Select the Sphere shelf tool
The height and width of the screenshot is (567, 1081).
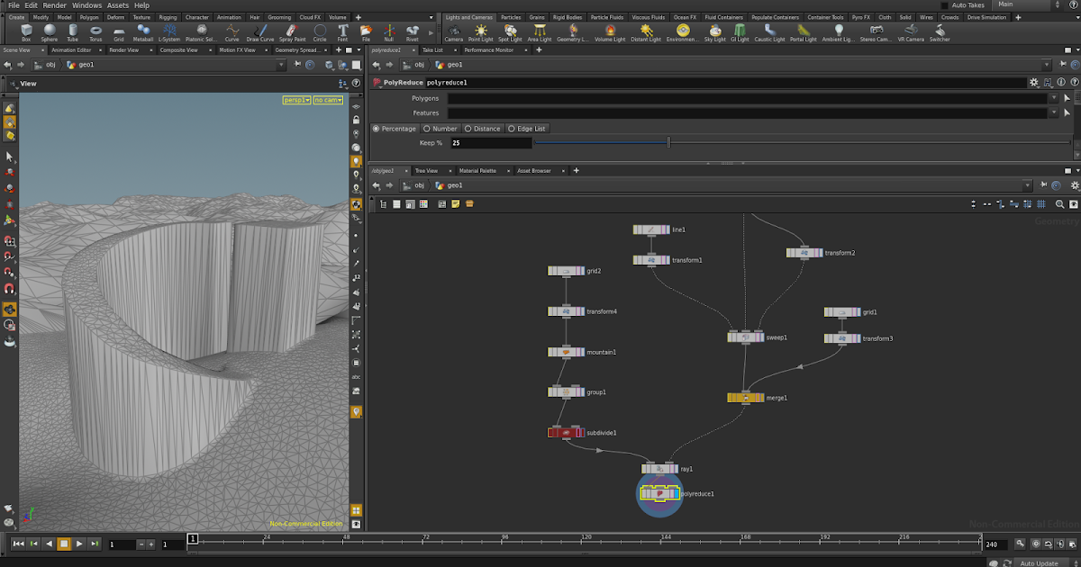tap(49, 33)
